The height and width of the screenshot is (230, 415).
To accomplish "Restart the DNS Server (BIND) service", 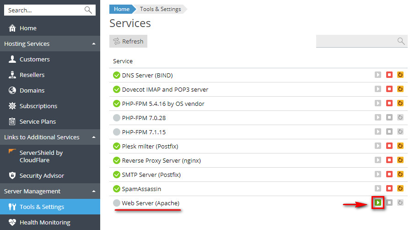I will [x=400, y=75].
